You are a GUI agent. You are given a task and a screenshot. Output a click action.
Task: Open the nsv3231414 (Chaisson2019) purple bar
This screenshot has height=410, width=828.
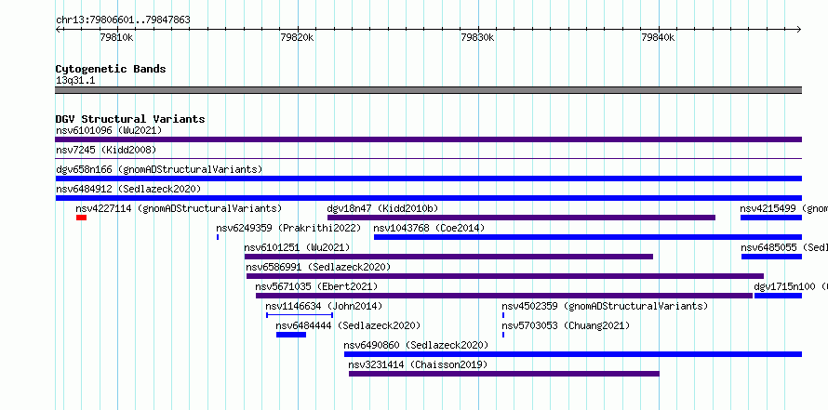[x=504, y=374]
